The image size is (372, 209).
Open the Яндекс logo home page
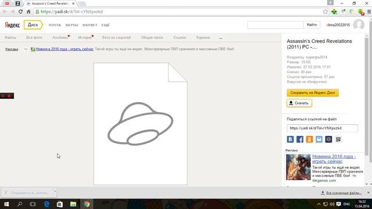[12, 25]
